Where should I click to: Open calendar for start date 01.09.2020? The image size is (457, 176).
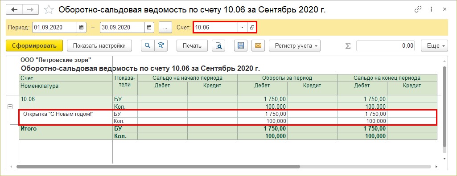point(81,28)
